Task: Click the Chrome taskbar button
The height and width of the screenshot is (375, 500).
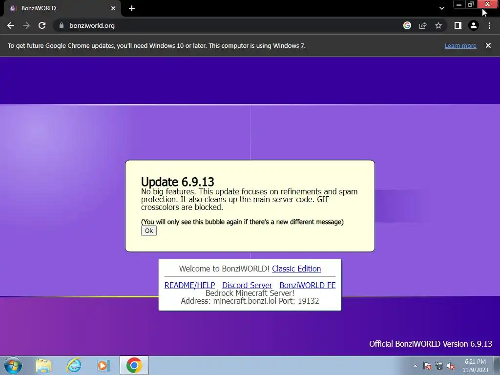Action: (134, 365)
